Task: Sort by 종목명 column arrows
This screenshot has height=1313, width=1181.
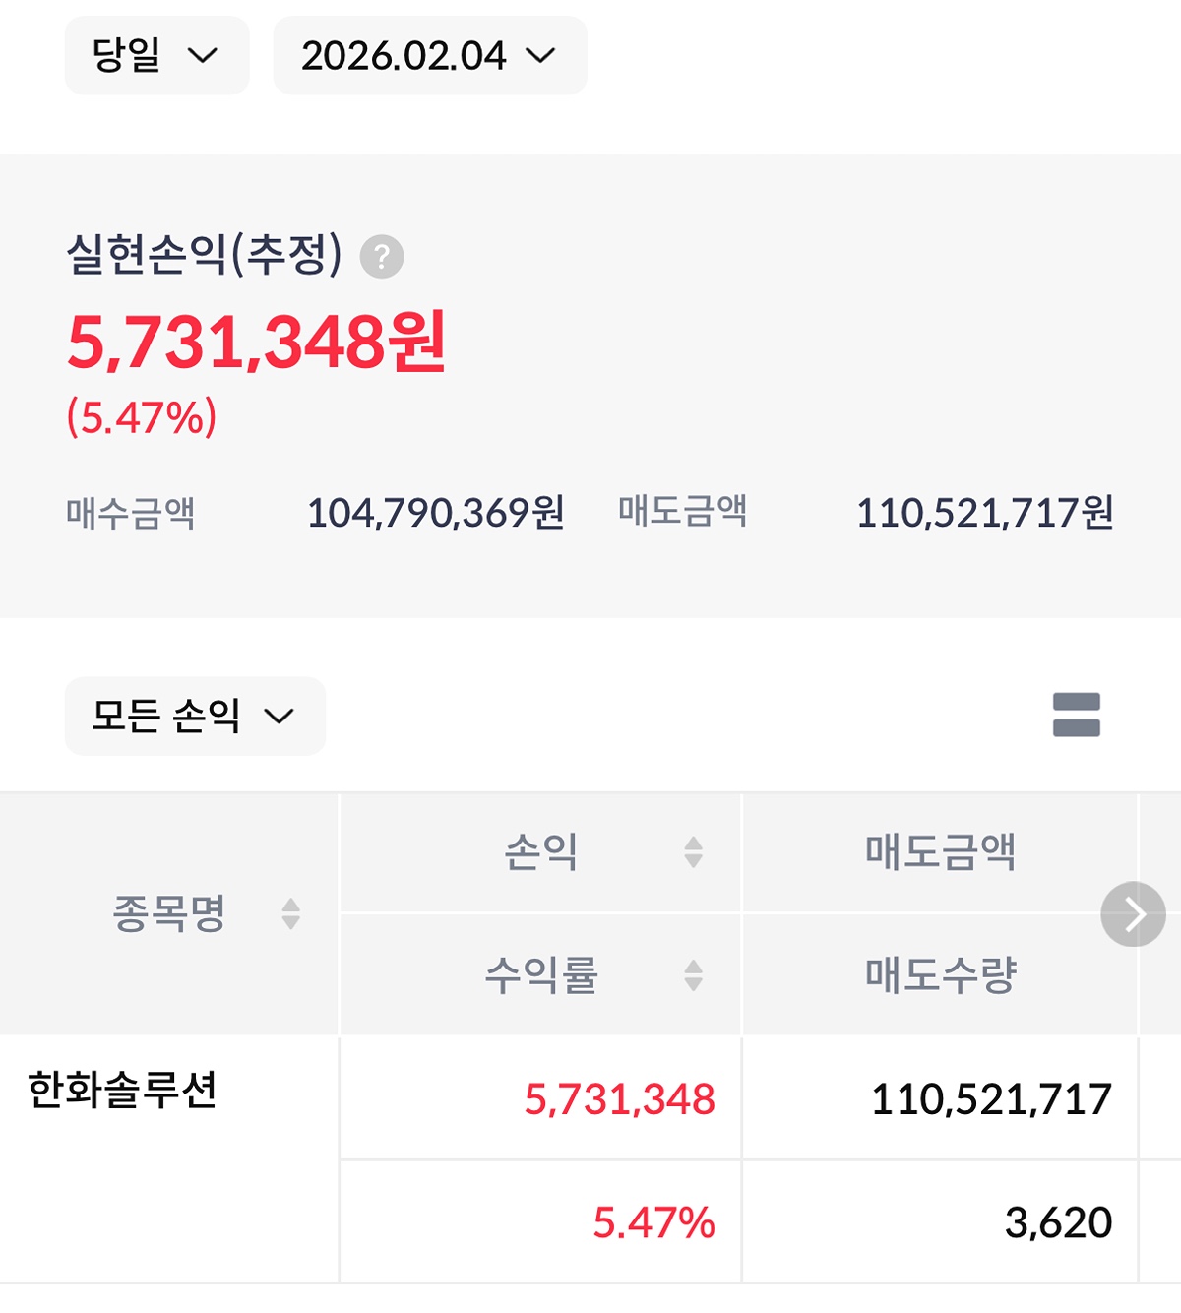Action: point(290,913)
